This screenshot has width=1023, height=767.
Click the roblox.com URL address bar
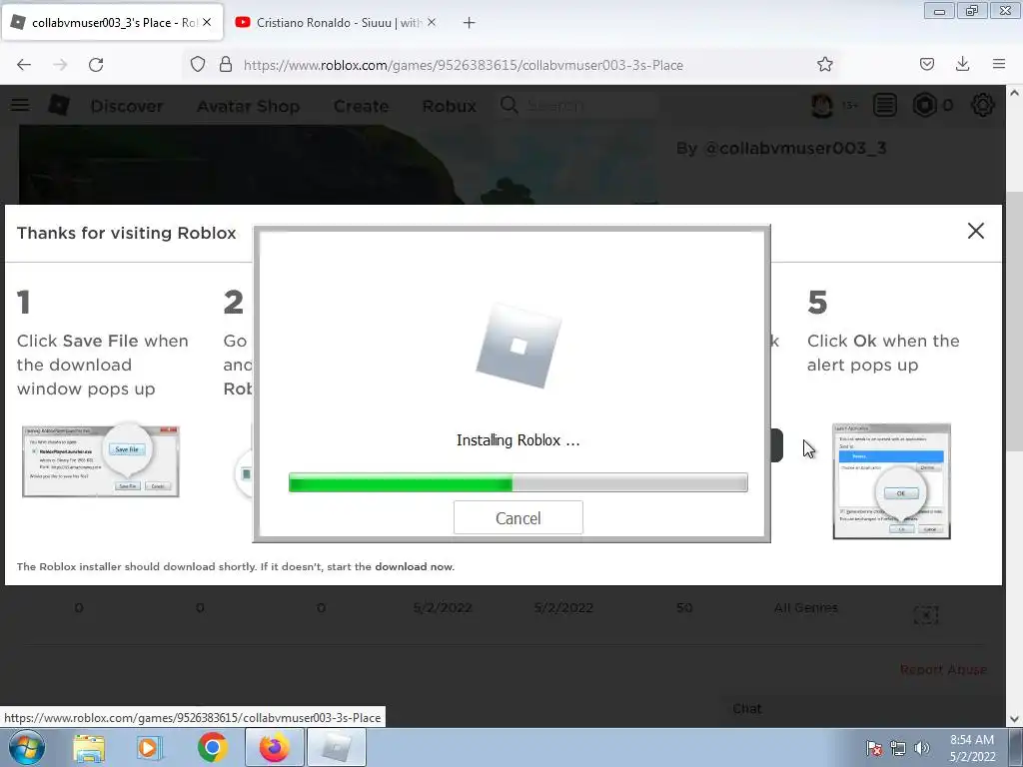(x=464, y=65)
